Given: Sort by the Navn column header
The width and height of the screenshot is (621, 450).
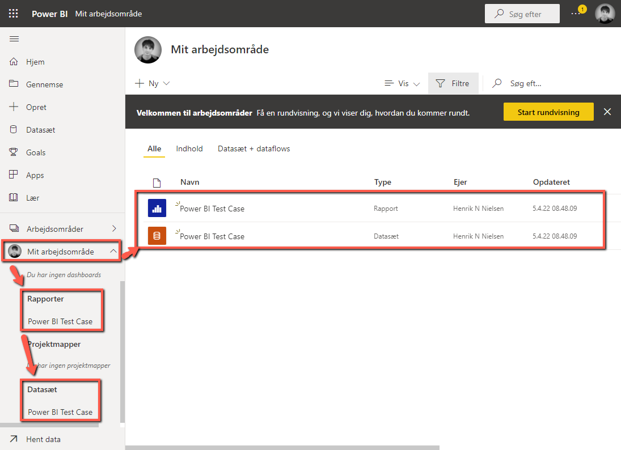Looking at the screenshot, I should 190,182.
